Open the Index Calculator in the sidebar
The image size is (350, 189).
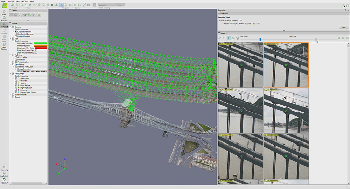click(4, 46)
